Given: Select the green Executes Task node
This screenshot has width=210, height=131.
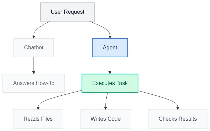Looking at the screenshot, I should pos(110,83).
